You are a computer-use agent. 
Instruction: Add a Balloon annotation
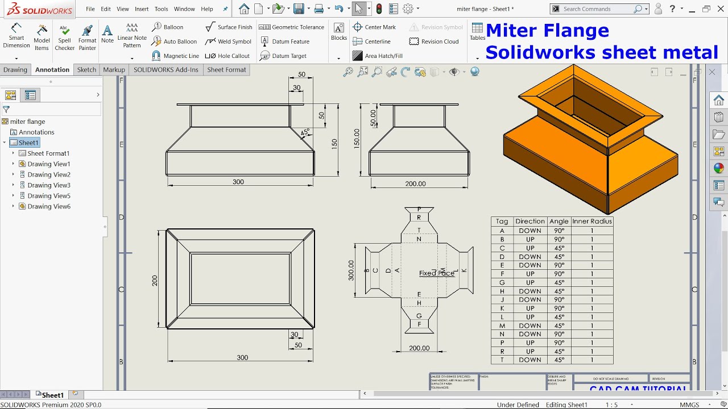click(168, 27)
